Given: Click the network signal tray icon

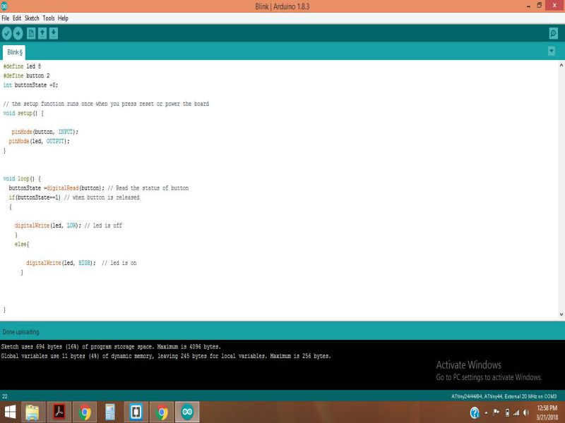Looking at the screenshot, I should pos(516,412).
